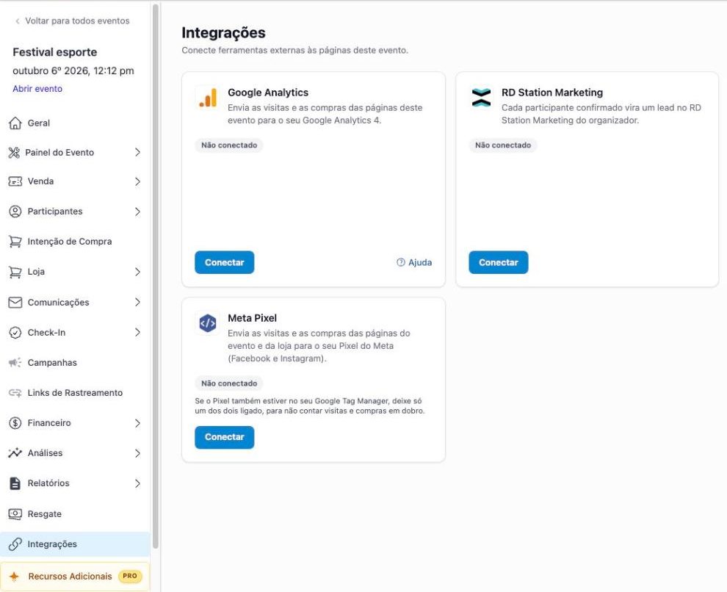Click the RD Station Marketing logo
This screenshot has height=592, width=727.
pyautogui.click(x=481, y=98)
